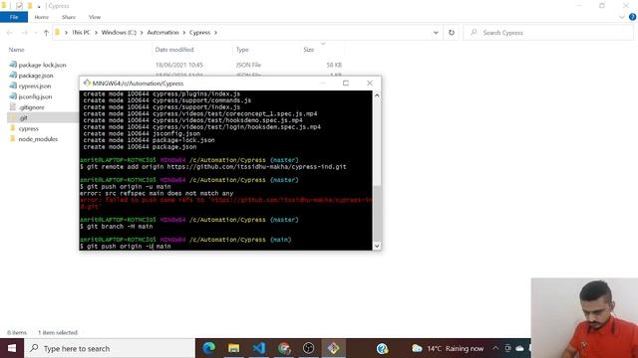Click the node_modules folder icon

click(13, 138)
